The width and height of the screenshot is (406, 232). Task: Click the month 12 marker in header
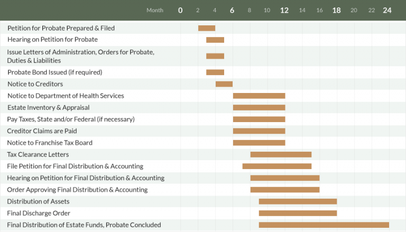284,10
